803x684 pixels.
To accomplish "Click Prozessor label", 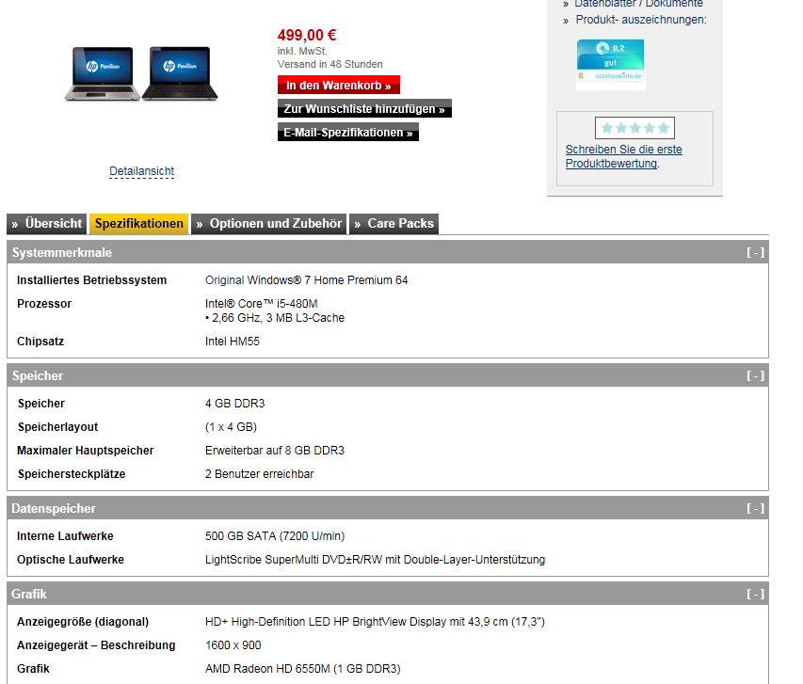I will pyautogui.click(x=44, y=304).
